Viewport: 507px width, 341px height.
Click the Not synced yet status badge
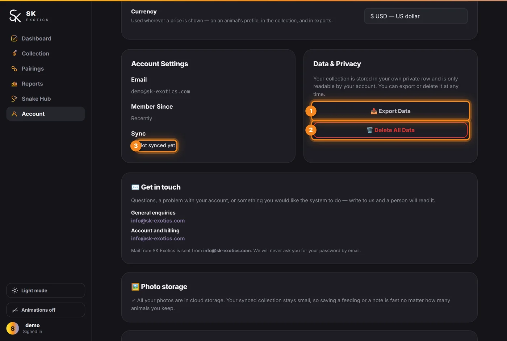click(156, 145)
